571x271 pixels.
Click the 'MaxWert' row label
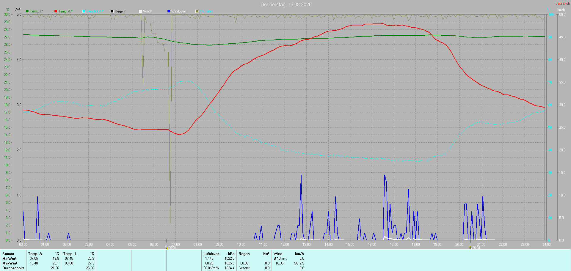(x=10, y=263)
